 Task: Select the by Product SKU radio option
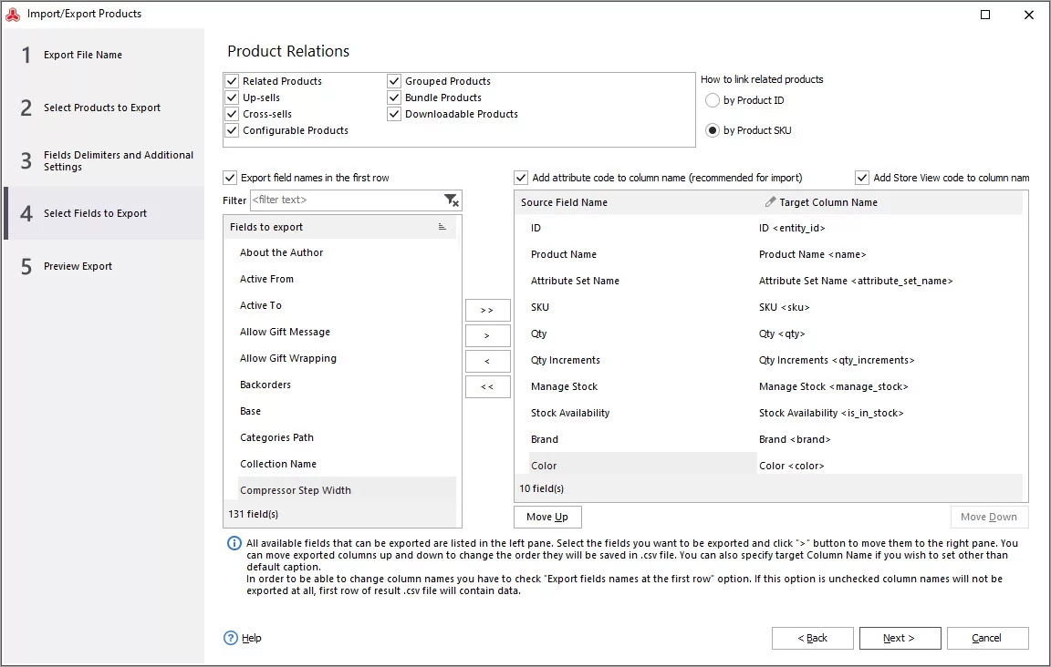tap(713, 130)
